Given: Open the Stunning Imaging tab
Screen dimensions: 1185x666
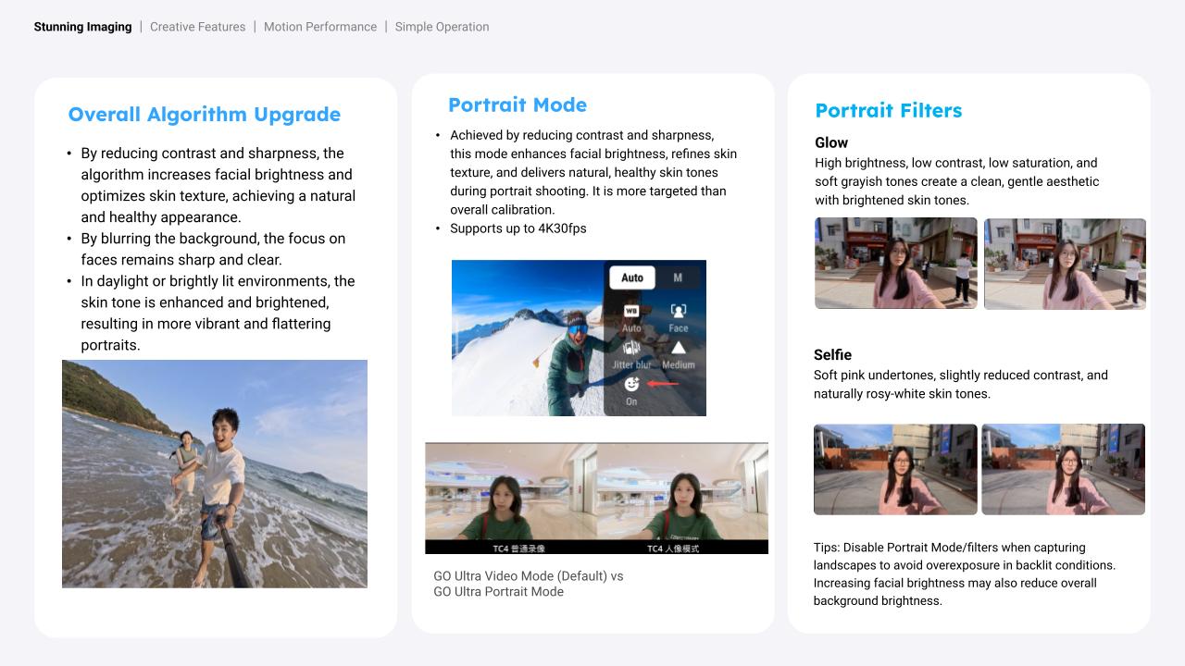Looking at the screenshot, I should tap(82, 27).
